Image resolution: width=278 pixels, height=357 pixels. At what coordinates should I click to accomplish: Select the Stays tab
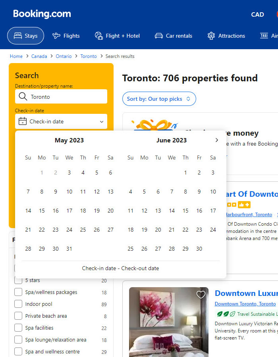click(x=25, y=36)
